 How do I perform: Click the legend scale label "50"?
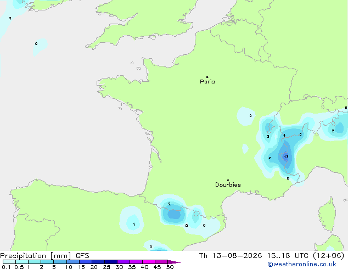pyautogui.click(x=170, y=267)
